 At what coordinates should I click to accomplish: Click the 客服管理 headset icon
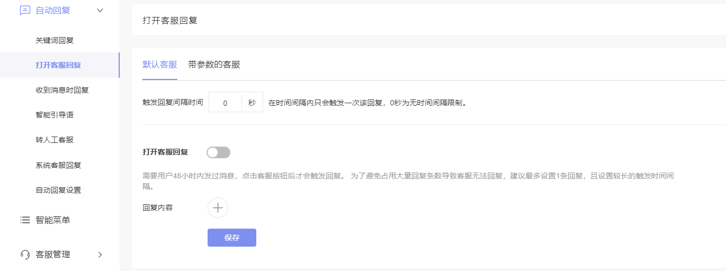click(x=25, y=255)
